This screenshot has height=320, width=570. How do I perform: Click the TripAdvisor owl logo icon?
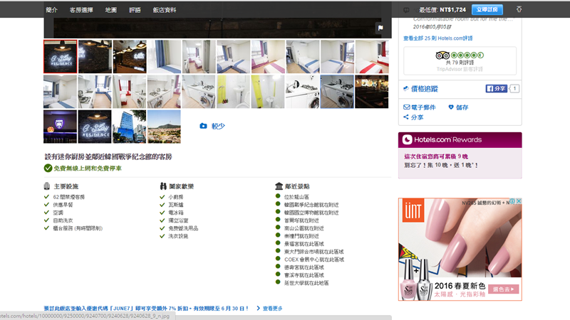click(x=442, y=55)
